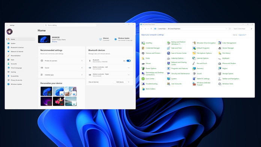
Task: Open Network and Sharing Center icon
Action: (168, 63)
